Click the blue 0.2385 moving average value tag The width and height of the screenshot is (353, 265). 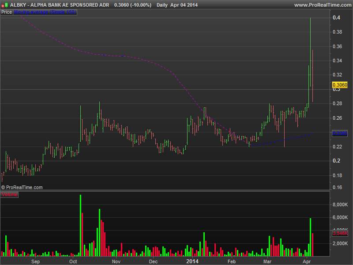coord(340,133)
